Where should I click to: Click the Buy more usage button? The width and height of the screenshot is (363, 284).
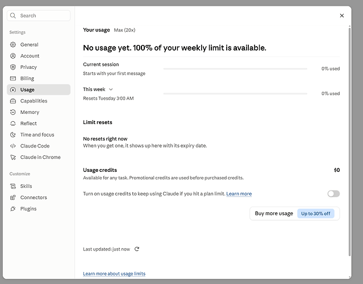(294, 213)
